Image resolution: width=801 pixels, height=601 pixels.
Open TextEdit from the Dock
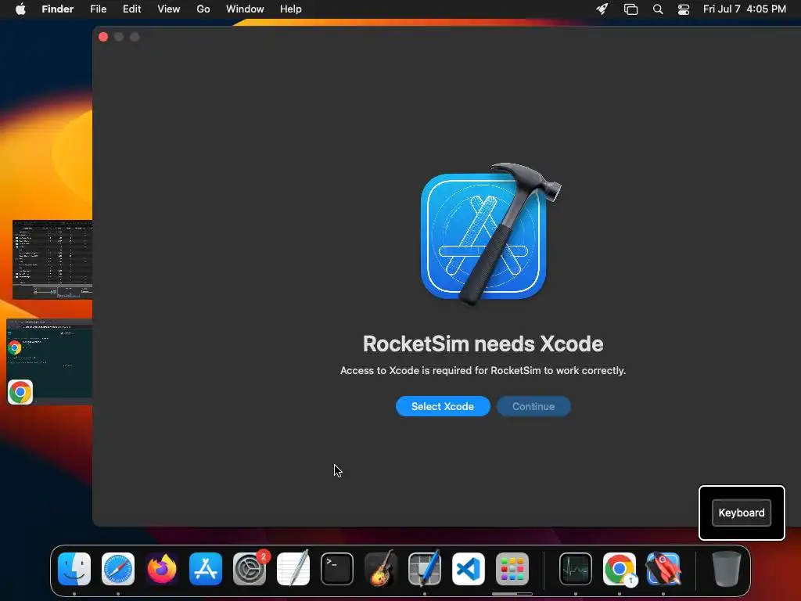tap(293, 569)
